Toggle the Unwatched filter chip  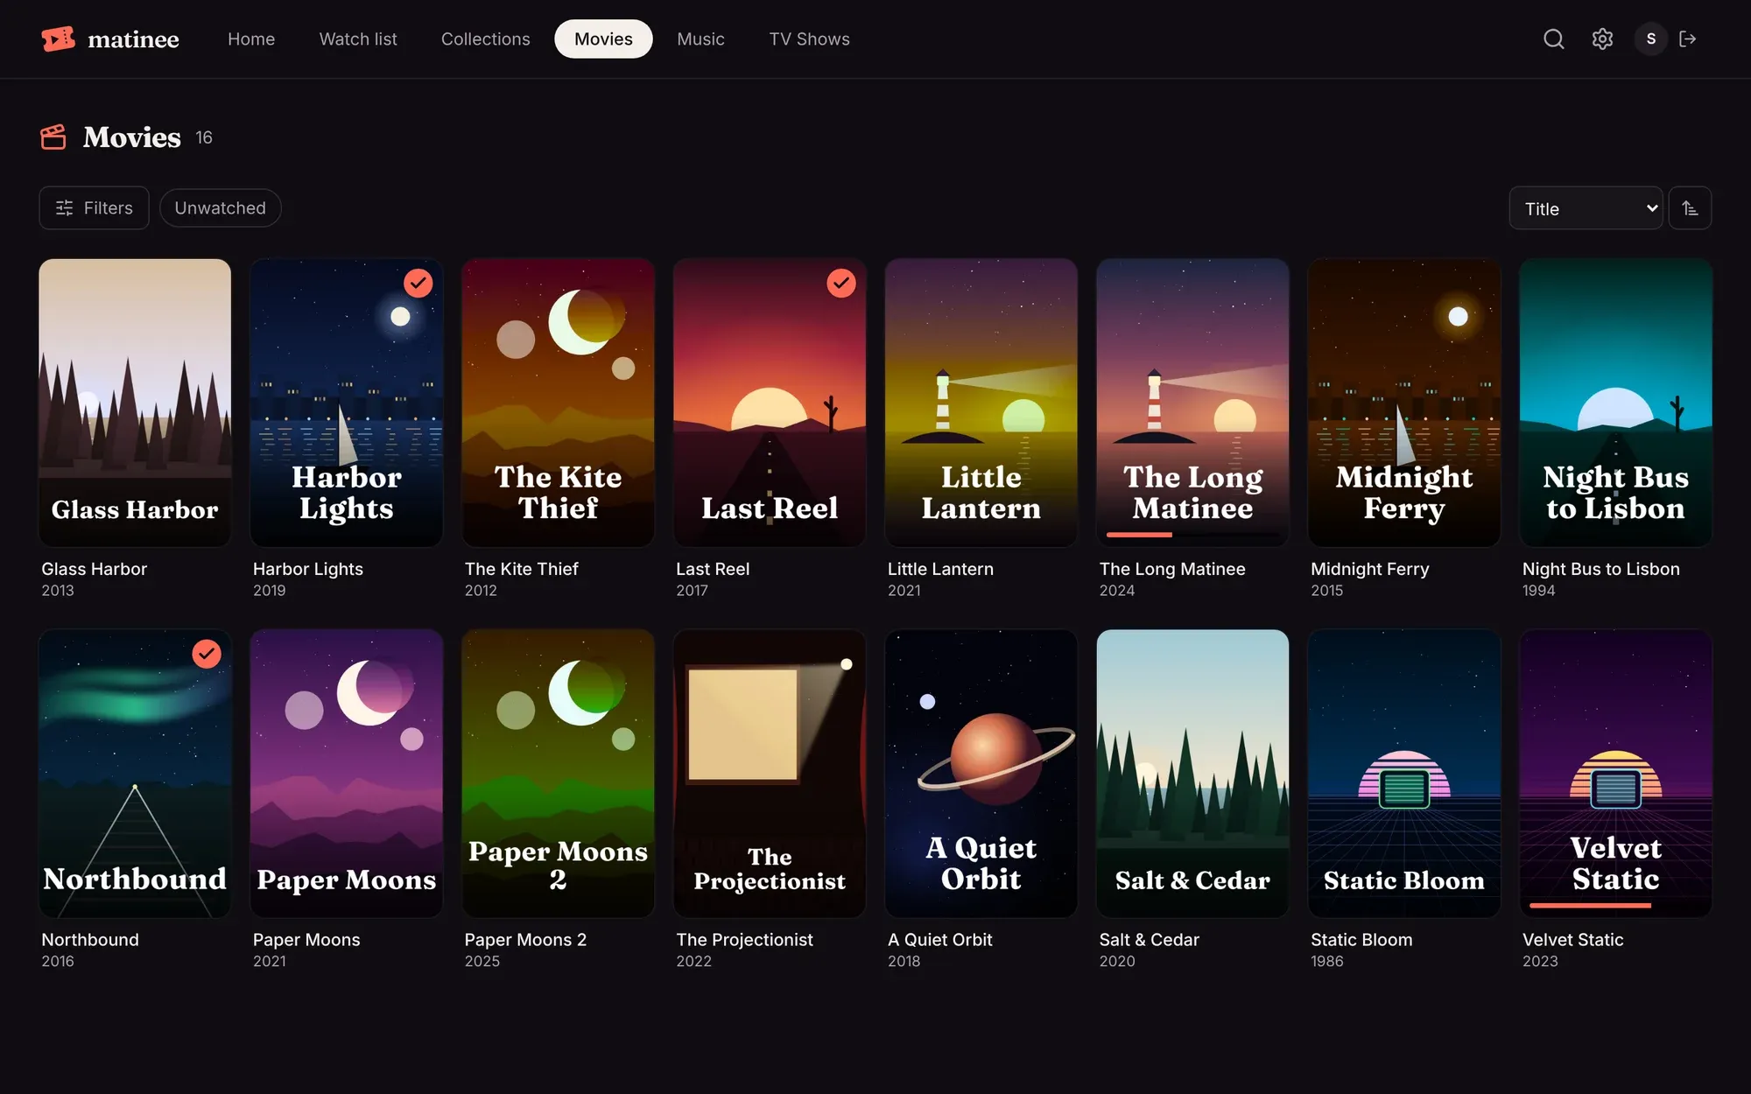coord(220,208)
